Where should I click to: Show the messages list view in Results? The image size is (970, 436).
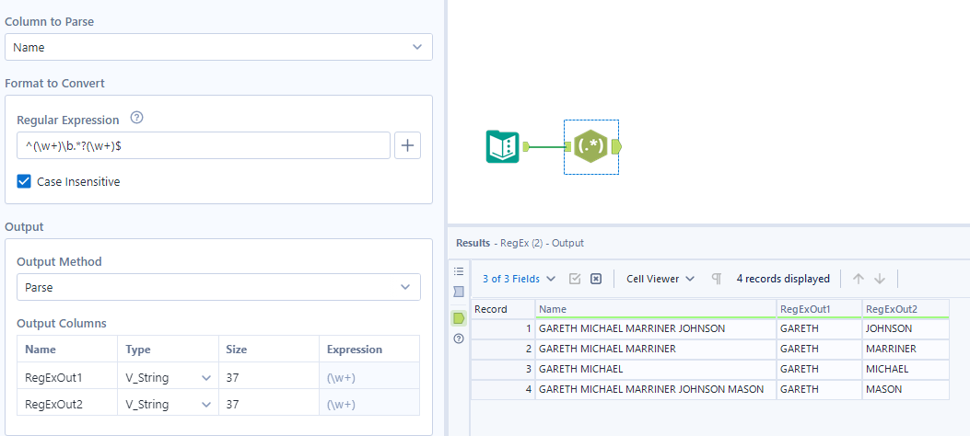(459, 271)
